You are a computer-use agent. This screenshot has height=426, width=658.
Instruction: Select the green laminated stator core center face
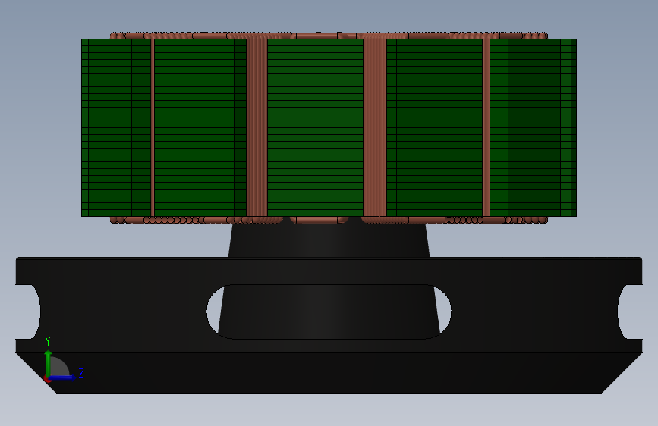315,127
